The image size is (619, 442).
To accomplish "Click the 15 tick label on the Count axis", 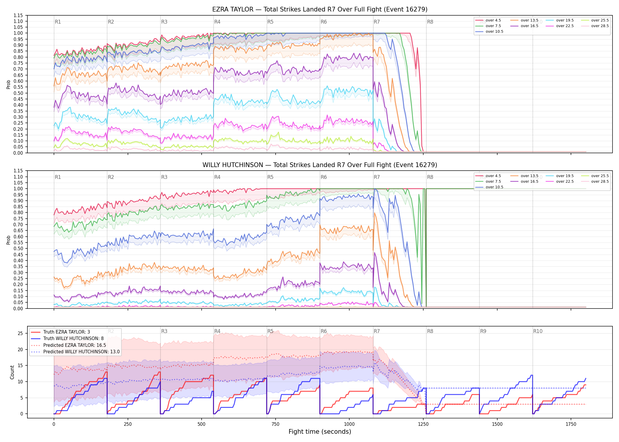I will tap(20, 366).
